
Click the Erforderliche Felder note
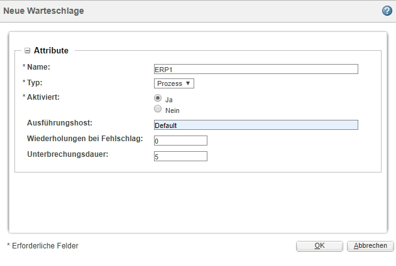(x=43, y=246)
